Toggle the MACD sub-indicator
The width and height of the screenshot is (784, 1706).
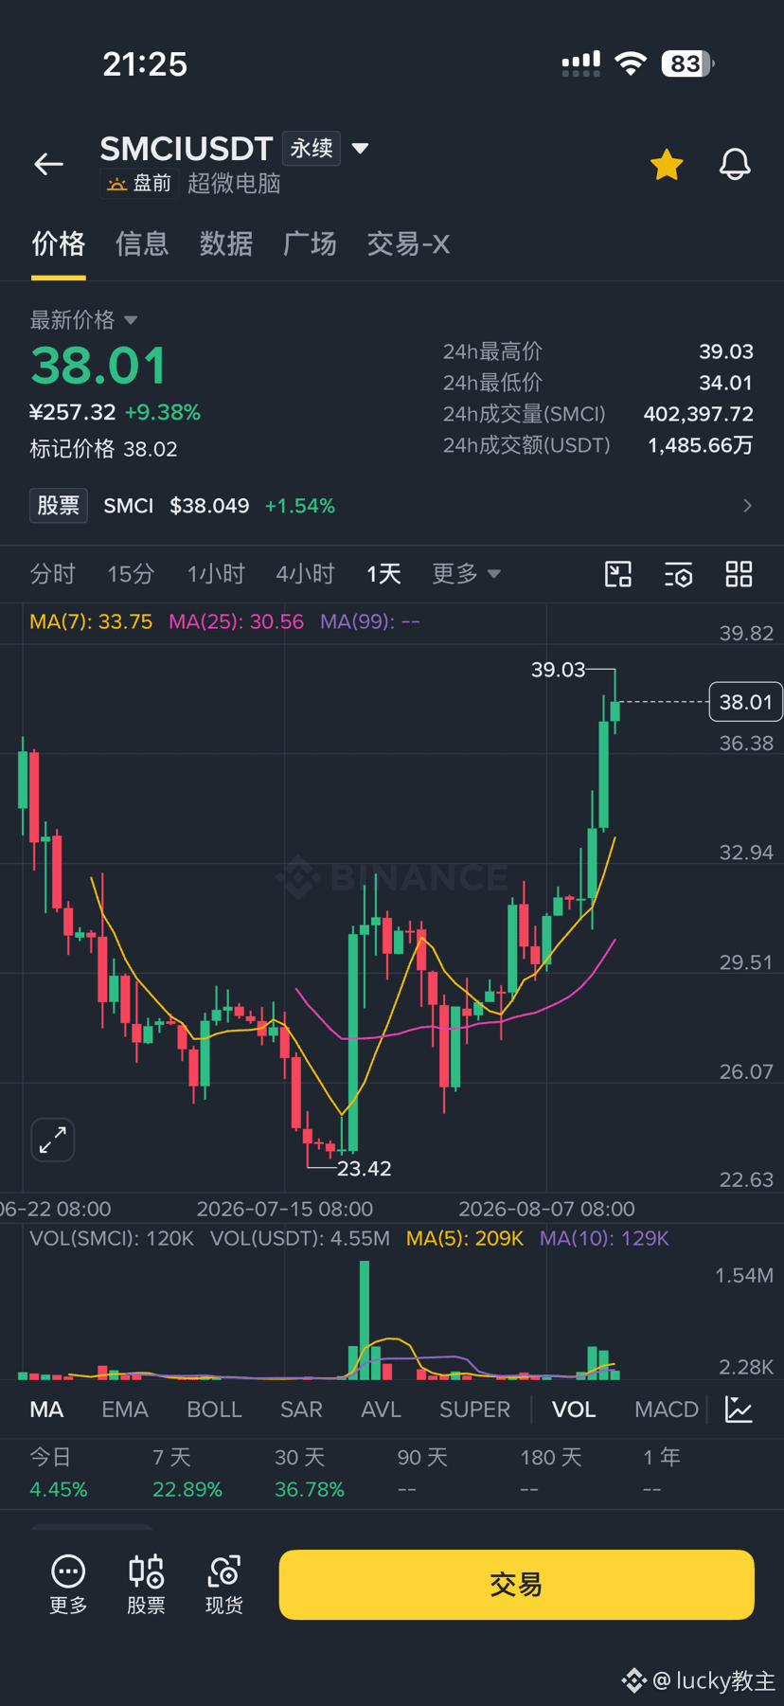tap(667, 1410)
